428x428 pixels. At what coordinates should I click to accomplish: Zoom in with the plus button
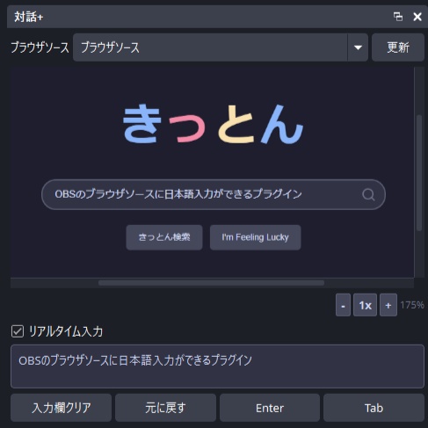(x=388, y=305)
